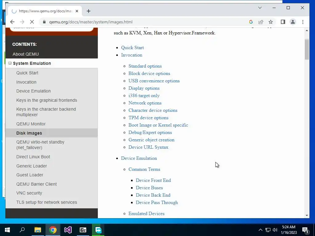Open the Device Buses link

pos(149,188)
